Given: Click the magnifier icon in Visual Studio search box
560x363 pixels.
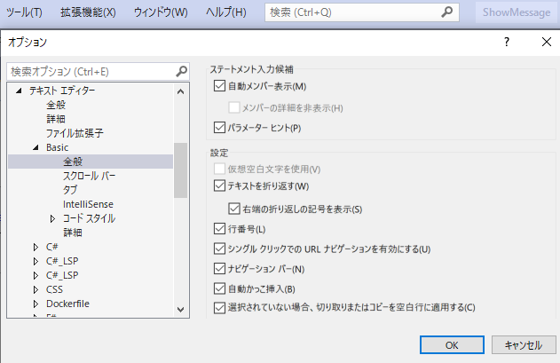Looking at the screenshot, I should pos(446,12).
